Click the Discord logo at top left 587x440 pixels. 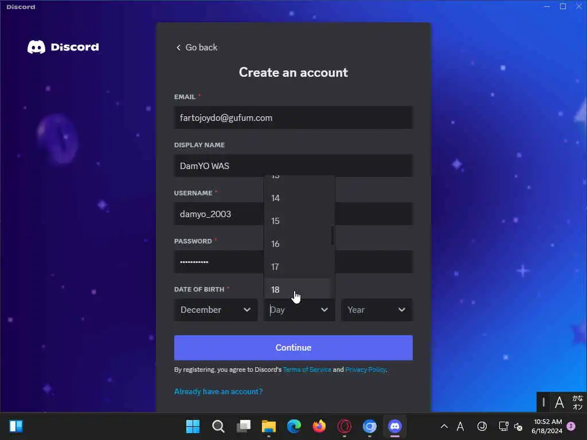click(63, 47)
